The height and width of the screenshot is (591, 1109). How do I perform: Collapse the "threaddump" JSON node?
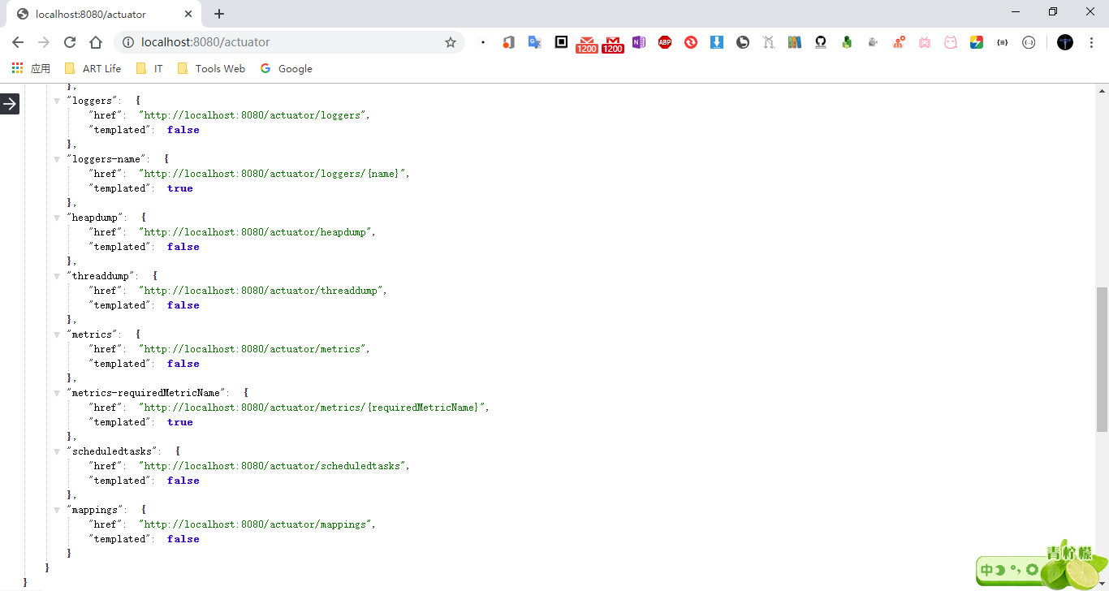57,276
